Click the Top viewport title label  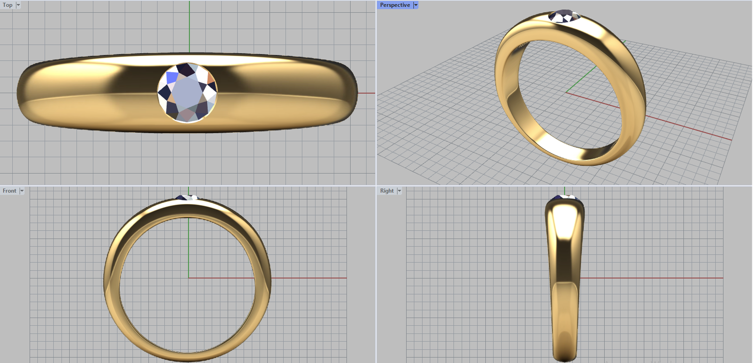8,5
